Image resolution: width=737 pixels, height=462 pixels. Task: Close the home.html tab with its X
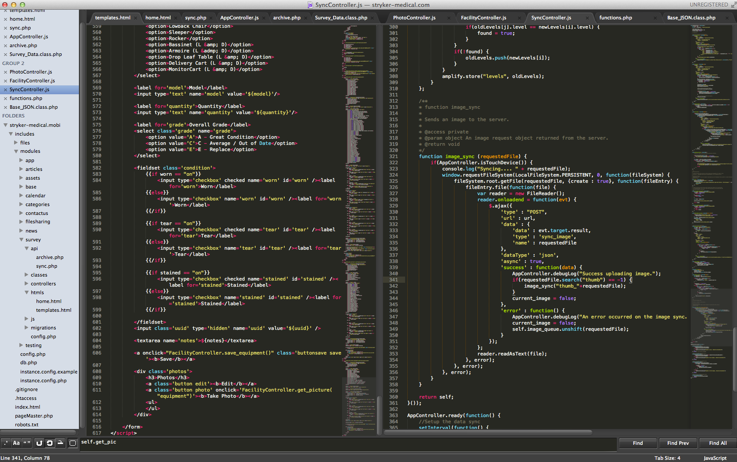(x=176, y=18)
